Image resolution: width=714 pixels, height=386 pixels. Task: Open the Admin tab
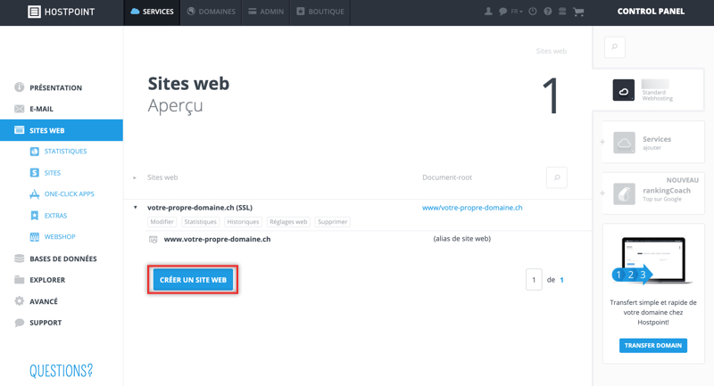tap(266, 12)
